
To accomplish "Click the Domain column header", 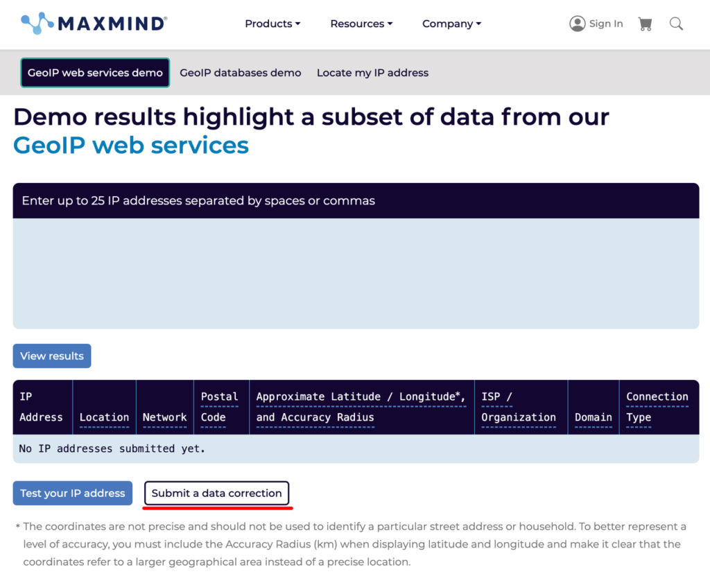I will [x=593, y=417].
